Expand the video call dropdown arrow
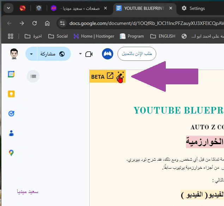This screenshot has height=206, width=224. [80, 54]
